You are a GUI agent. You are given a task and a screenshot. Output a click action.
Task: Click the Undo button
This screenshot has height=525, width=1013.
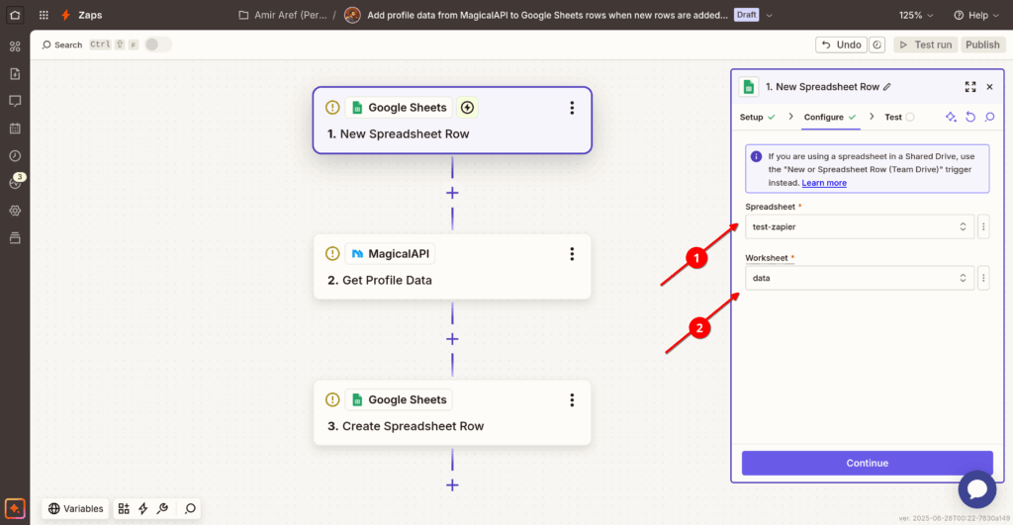click(x=841, y=44)
